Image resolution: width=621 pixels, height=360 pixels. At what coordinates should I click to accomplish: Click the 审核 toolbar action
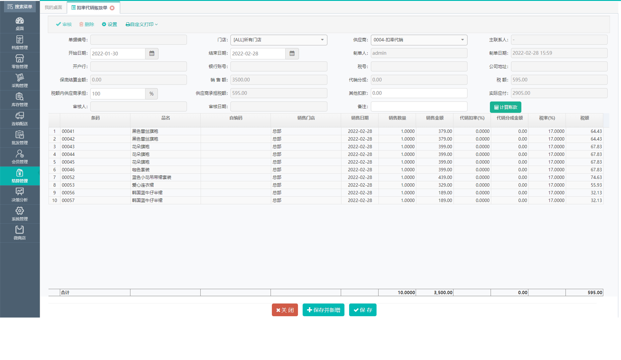click(x=64, y=24)
